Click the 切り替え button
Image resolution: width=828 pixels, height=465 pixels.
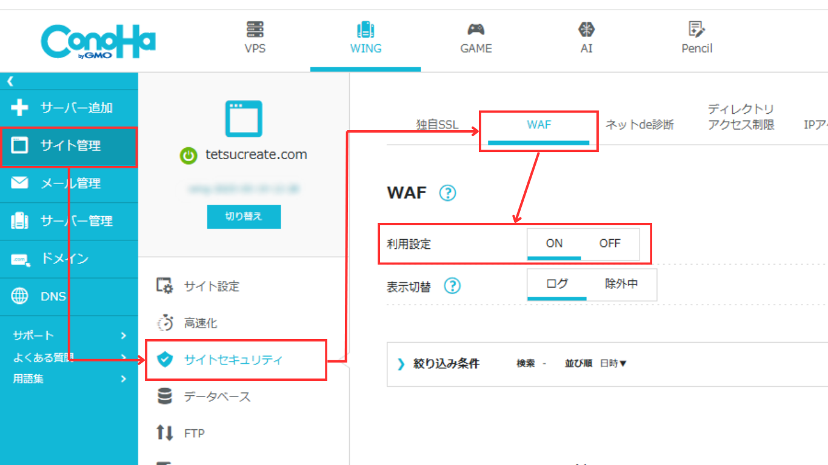pos(244,217)
